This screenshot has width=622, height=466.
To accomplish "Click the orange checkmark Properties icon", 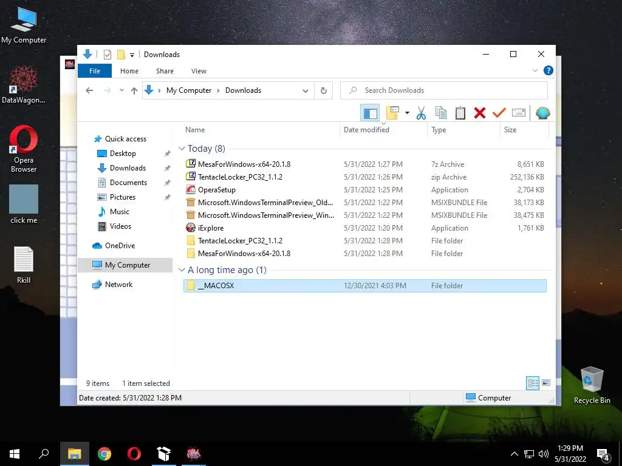I will [499, 113].
